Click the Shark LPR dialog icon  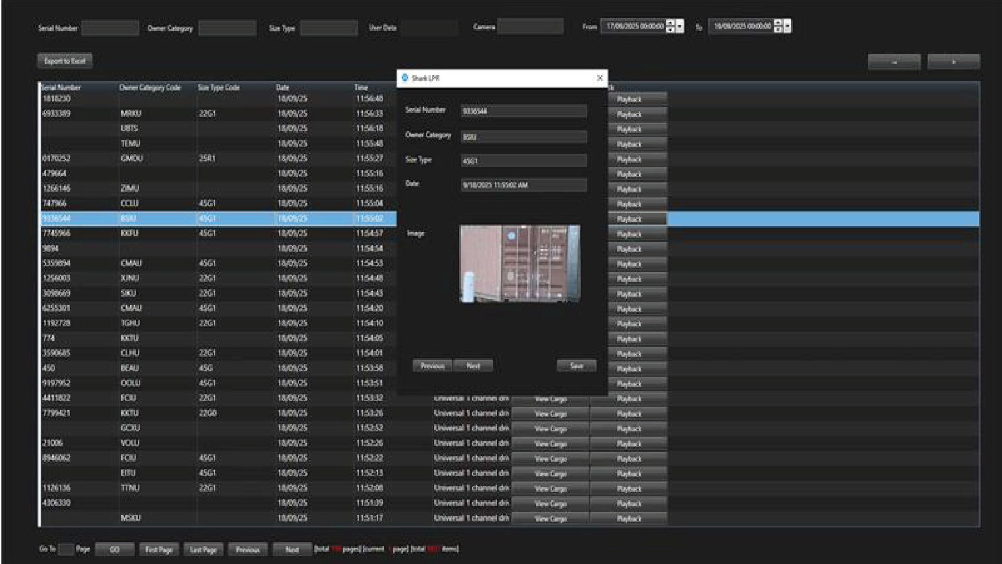coord(404,78)
